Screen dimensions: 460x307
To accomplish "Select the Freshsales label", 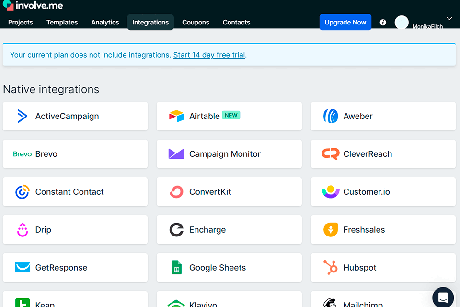I will [x=364, y=230].
